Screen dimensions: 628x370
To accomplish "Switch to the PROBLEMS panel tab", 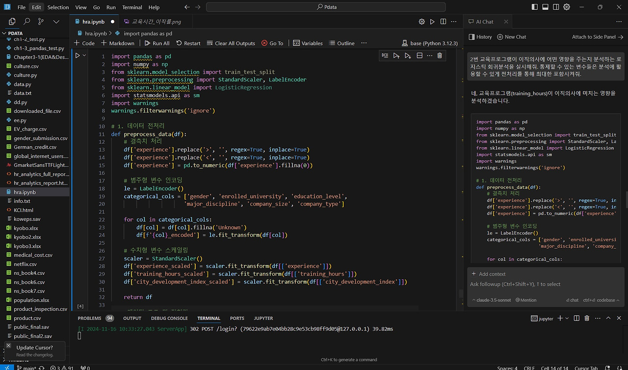I will point(89,318).
